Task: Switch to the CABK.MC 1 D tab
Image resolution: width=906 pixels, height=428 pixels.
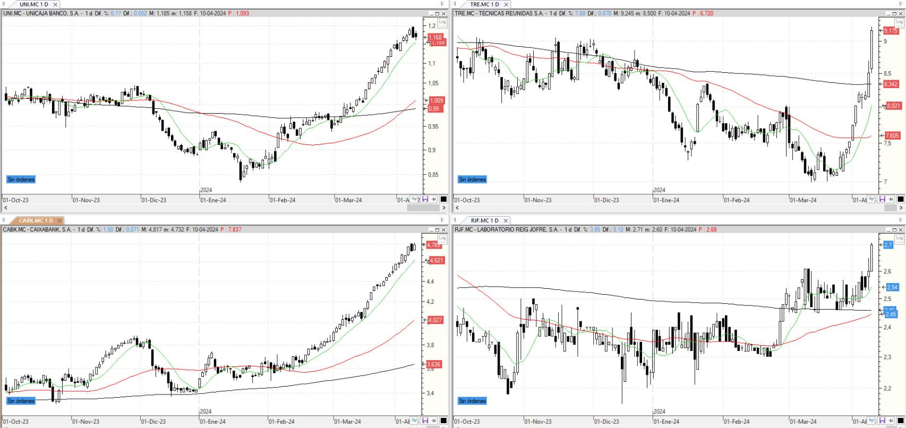Action: pos(36,220)
